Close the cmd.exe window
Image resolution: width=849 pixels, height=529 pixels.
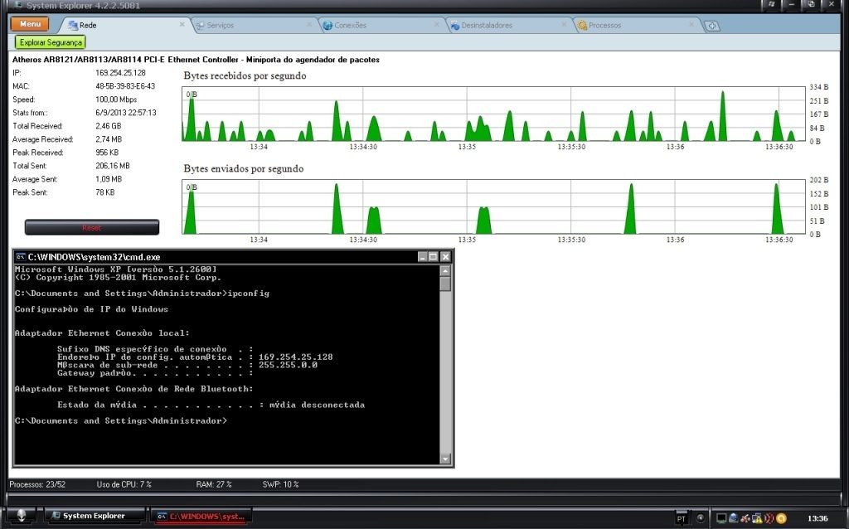[445, 257]
